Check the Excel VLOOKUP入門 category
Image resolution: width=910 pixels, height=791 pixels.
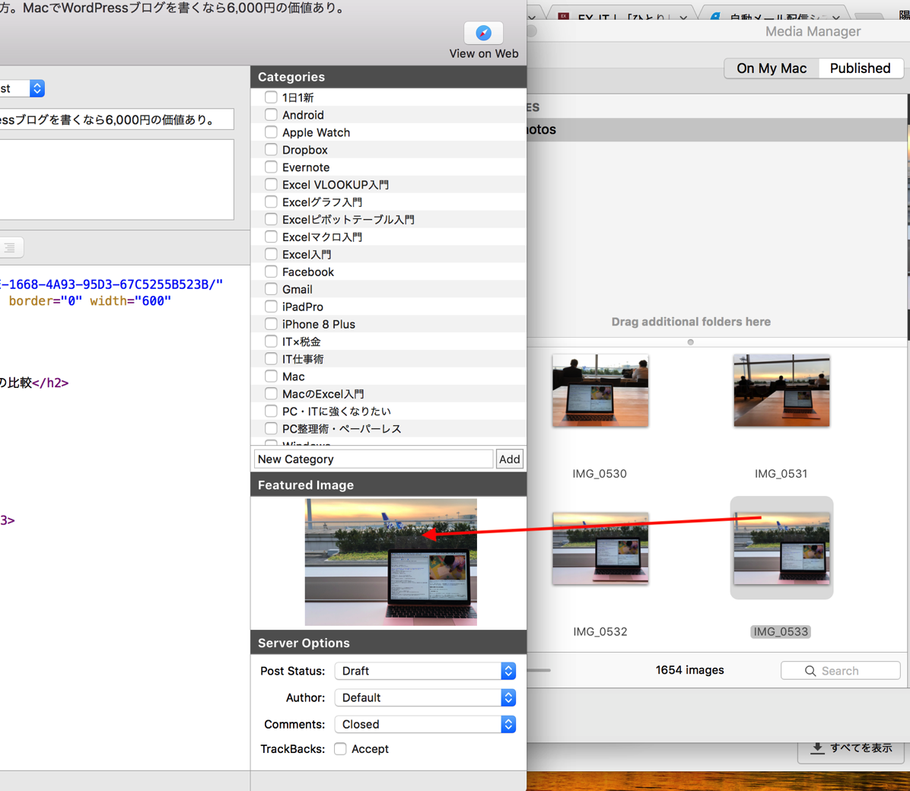click(x=270, y=184)
